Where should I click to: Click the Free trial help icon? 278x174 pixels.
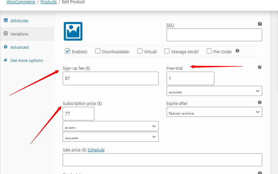[x=260, y=67]
